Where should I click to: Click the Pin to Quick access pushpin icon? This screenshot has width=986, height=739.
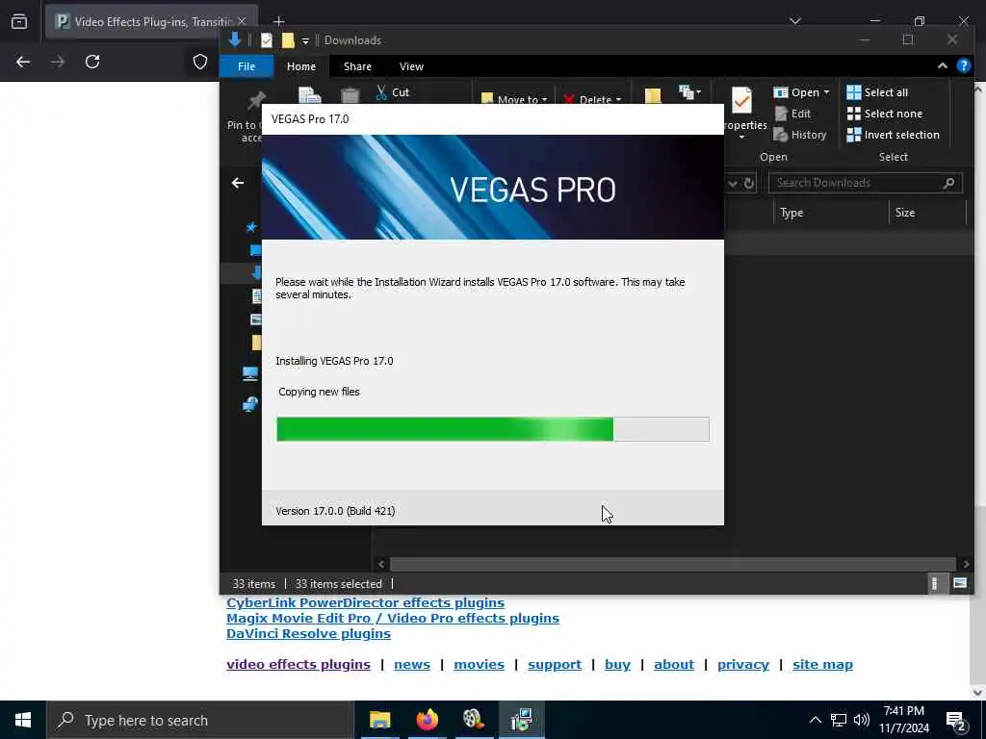tap(256, 100)
